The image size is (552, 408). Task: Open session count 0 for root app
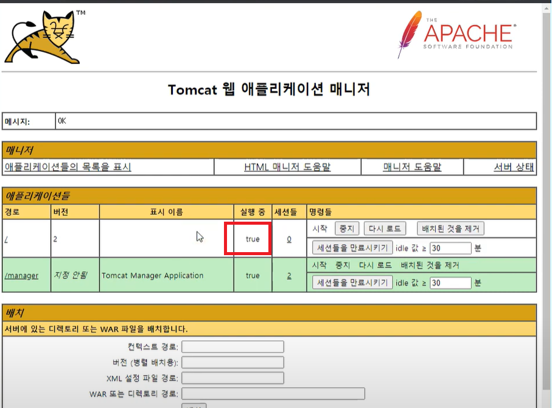289,239
